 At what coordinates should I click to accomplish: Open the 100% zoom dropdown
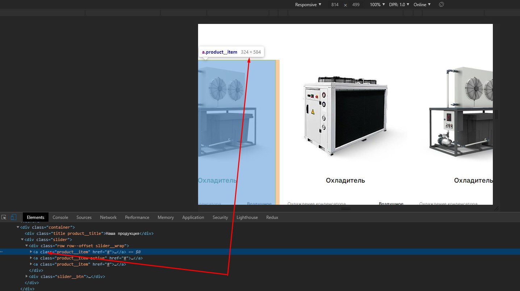click(x=378, y=5)
